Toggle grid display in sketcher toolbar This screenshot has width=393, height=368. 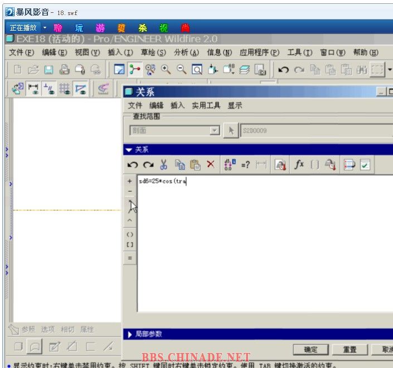point(65,89)
